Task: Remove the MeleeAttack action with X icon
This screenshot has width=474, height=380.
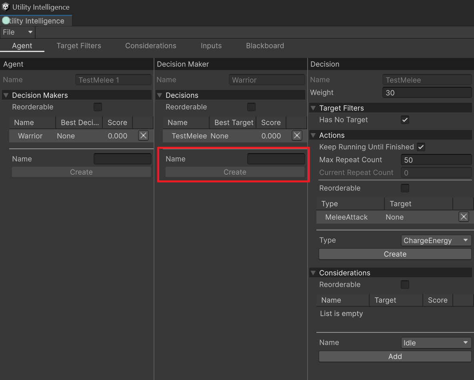Action: tap(464, 217)
